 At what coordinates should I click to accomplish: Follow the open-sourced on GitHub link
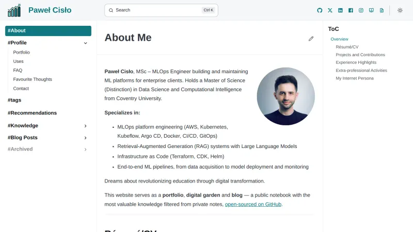click(x=253, y=204)
